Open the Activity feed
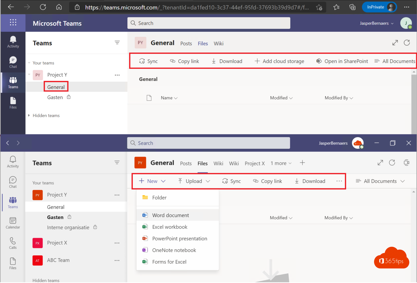 point(13,41)
